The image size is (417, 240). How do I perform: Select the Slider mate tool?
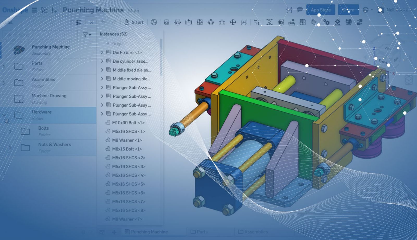coord(189,22)
